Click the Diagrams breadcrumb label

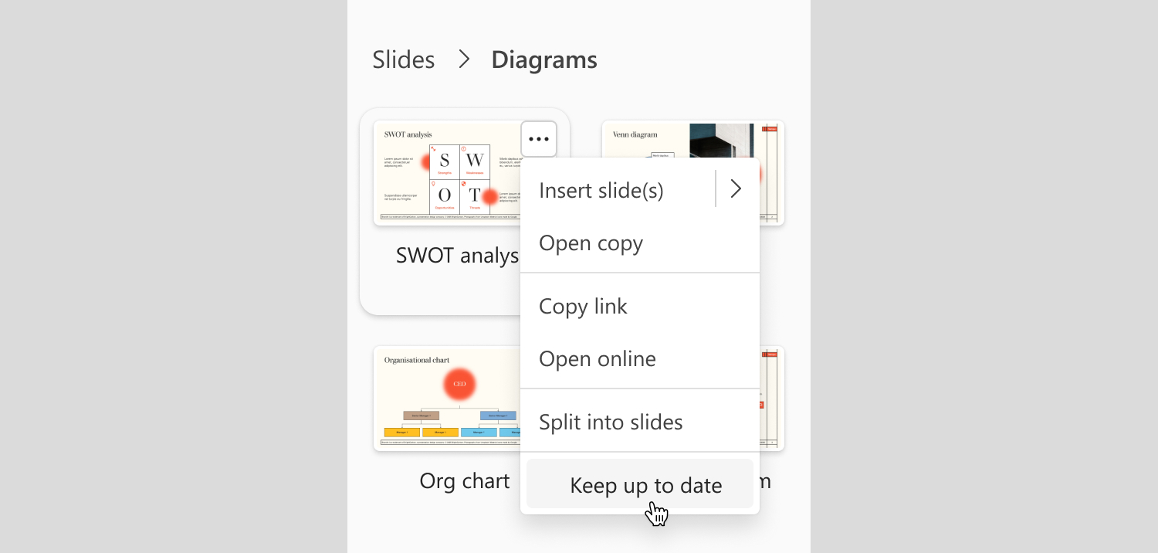point(544,59)
